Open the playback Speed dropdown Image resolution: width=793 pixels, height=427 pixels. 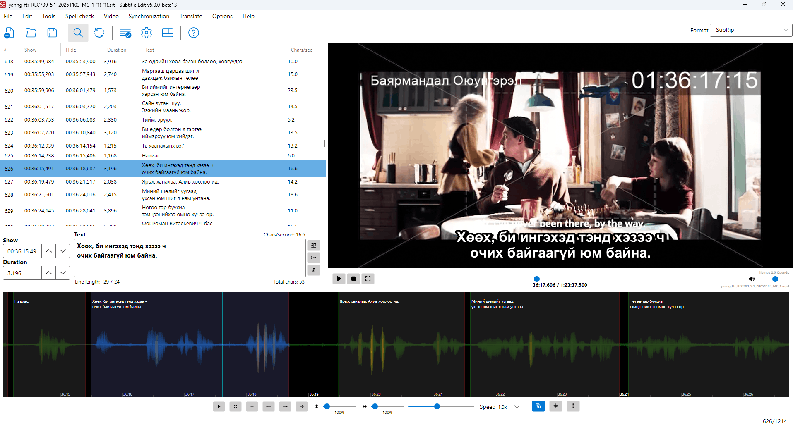click(x=517, y=407)
